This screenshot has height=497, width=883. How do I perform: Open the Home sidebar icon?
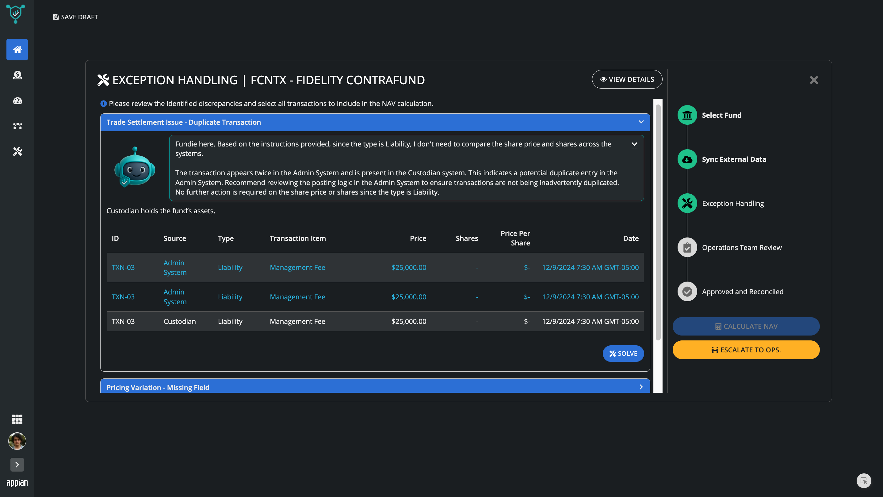[x=17, y=50]
